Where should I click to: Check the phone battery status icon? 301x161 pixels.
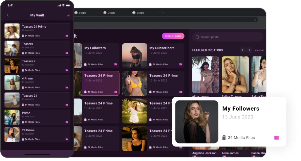pos(68,5)
